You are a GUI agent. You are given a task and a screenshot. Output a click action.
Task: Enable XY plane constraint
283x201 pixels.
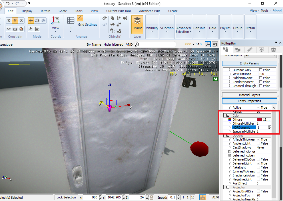tap(9, 29)
